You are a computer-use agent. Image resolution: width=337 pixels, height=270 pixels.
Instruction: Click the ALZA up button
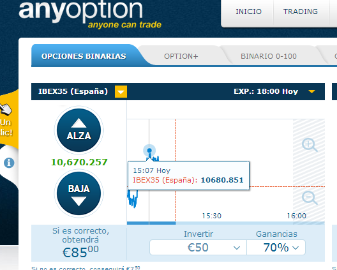79,130
